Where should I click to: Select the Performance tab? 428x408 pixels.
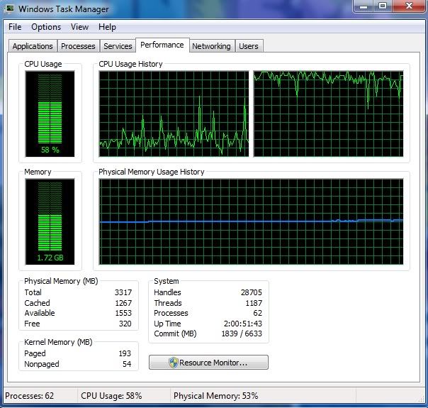162,45
